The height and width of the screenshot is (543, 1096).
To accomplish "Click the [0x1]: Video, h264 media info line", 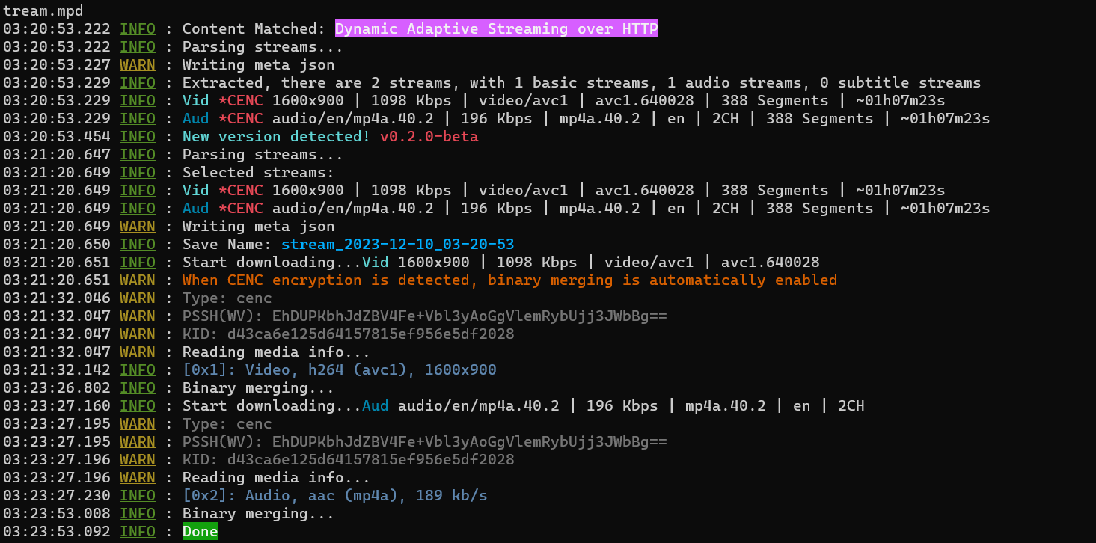I will [339, 370].
